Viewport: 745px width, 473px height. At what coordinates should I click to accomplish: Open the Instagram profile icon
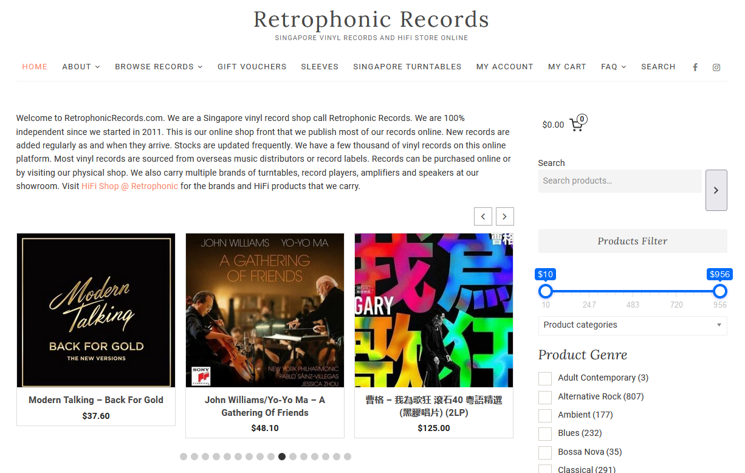click(716, 67)
